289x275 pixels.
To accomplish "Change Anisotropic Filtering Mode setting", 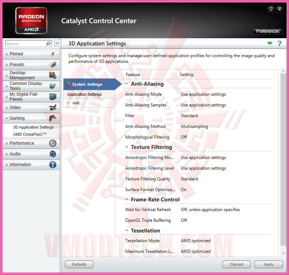I will coord(203,157).
